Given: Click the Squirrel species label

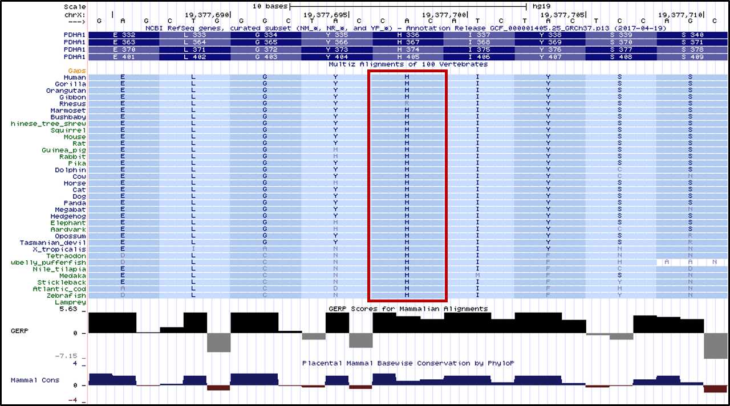Looking at the screenshot, I should [68, 130].
